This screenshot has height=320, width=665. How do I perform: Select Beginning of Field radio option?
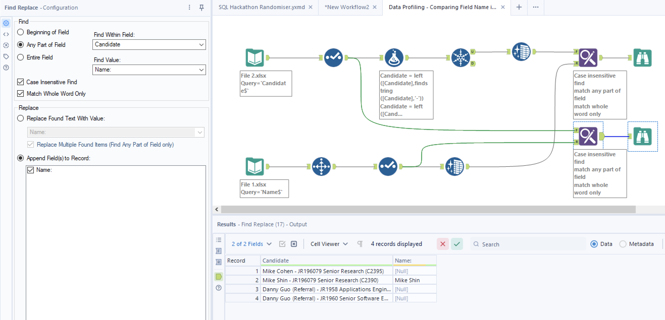click(21, 32)
